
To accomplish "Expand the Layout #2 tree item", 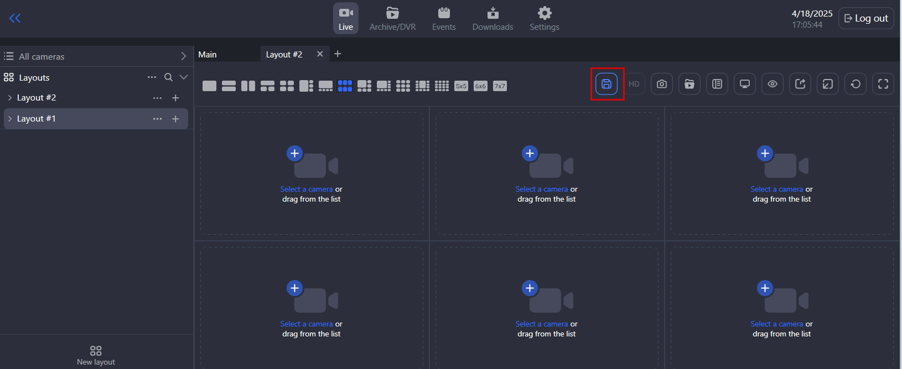I will [x=10, y=98].
